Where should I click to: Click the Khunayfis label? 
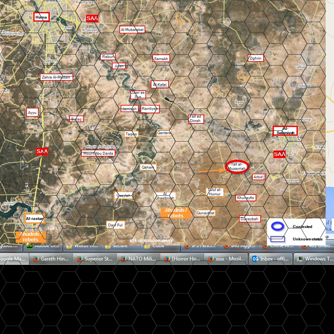click(246, 197)
